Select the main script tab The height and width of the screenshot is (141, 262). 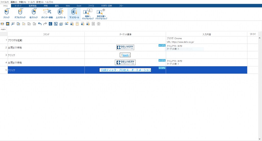(x=3, y=29)
